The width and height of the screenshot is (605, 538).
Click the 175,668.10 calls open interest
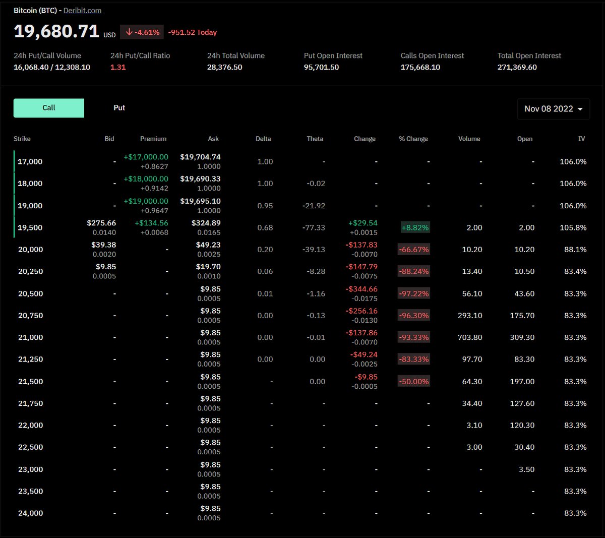coord(420,67)
